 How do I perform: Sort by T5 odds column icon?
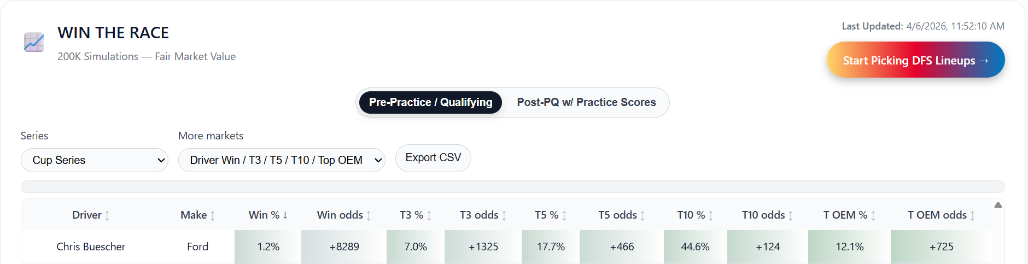(642, 216)
